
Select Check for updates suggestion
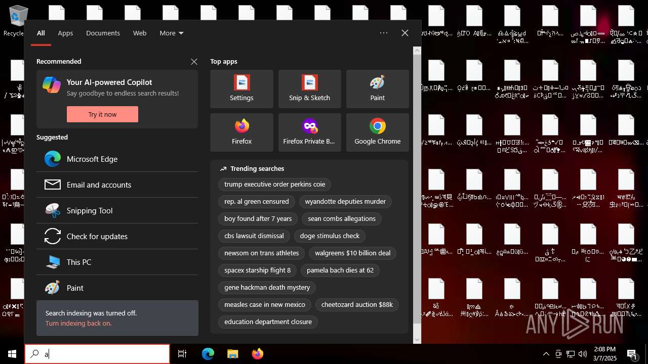[x=117, y=236]
